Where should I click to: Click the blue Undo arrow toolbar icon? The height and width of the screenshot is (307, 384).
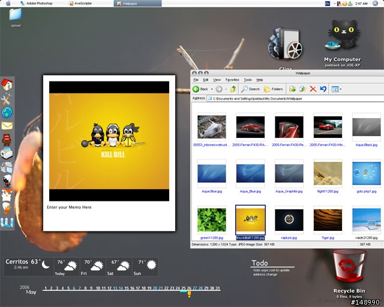coord(323,89)
